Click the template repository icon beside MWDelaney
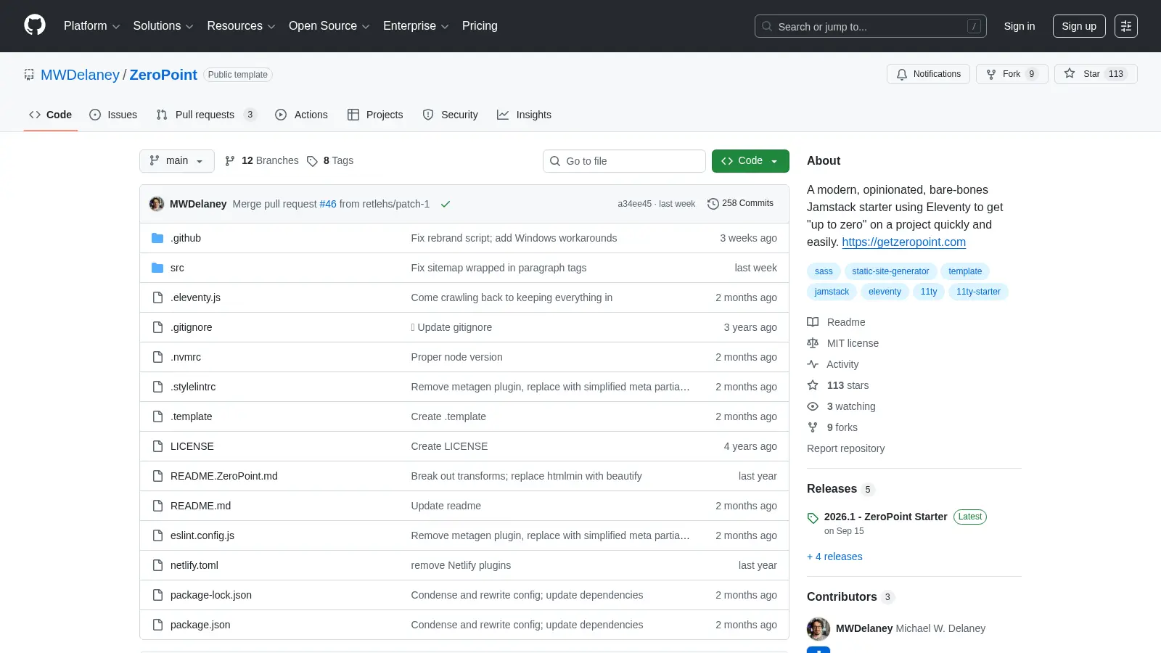Screen dimensions: 1161x653 pos(29,75)
